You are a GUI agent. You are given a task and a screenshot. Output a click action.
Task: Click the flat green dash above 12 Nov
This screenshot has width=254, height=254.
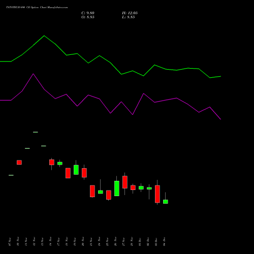click(36, 132)
